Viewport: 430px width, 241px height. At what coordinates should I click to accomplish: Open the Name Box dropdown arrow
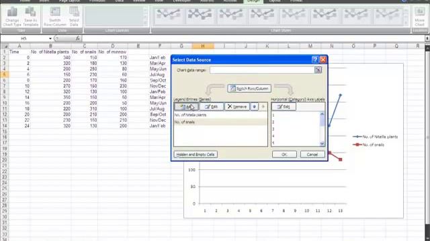50,39
